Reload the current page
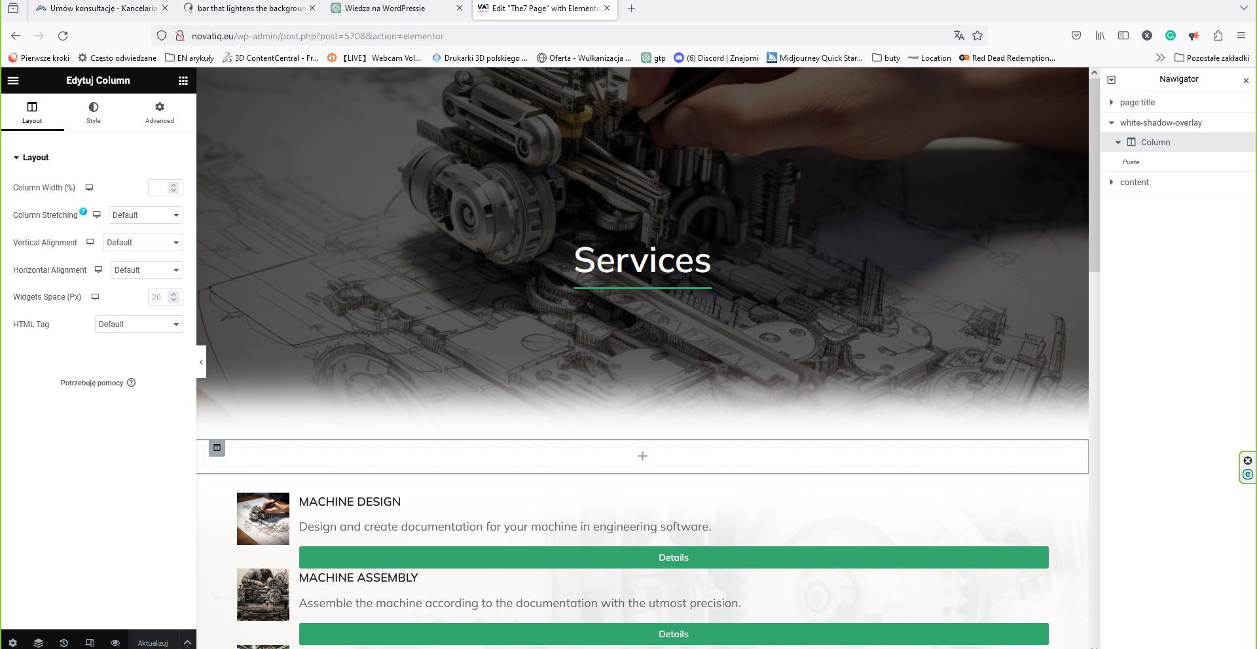 pos(63,36)
